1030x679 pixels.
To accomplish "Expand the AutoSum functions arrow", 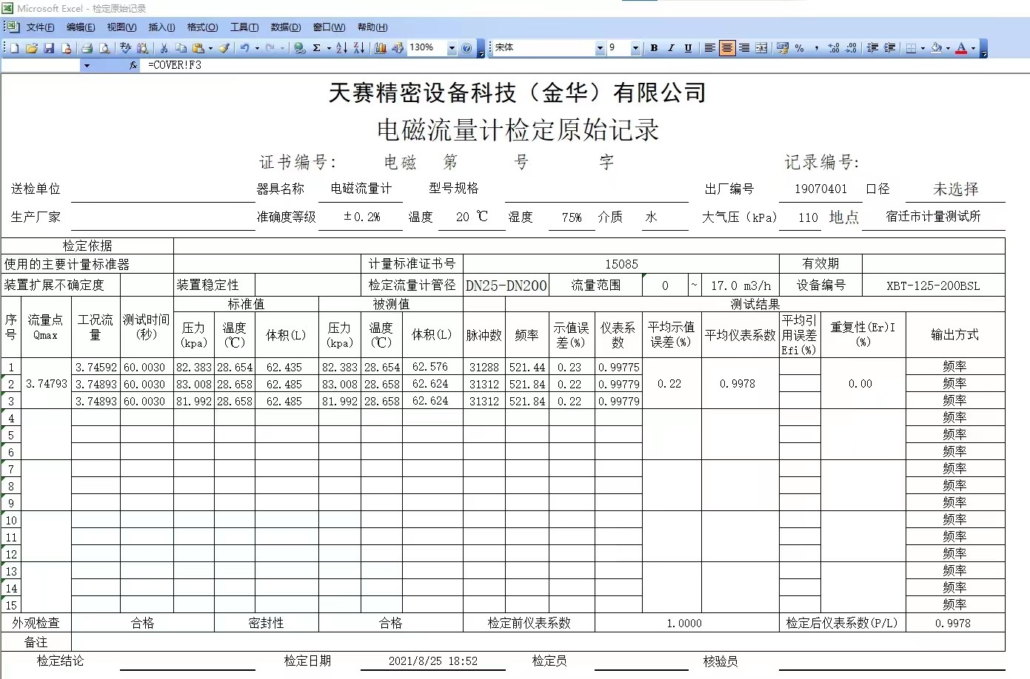I will 329,48.
